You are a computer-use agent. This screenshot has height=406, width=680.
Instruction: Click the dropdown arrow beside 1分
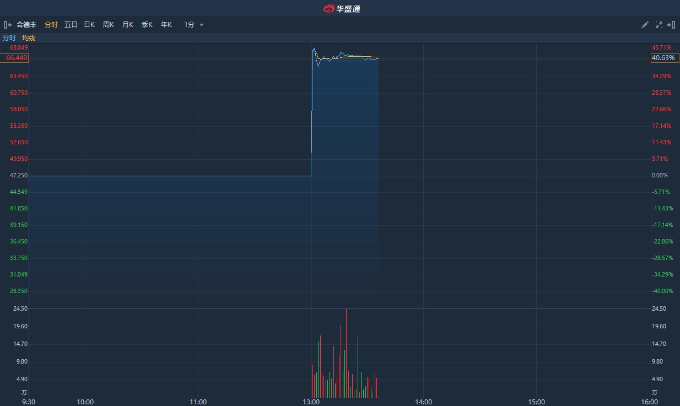click(x=202, y=25)
